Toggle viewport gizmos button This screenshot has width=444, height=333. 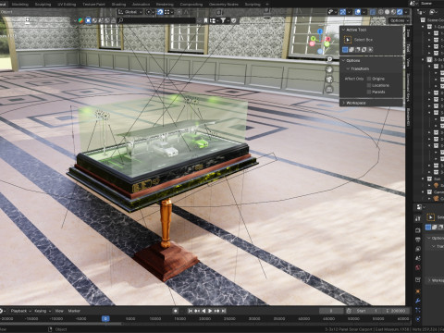tap(343, 12)
